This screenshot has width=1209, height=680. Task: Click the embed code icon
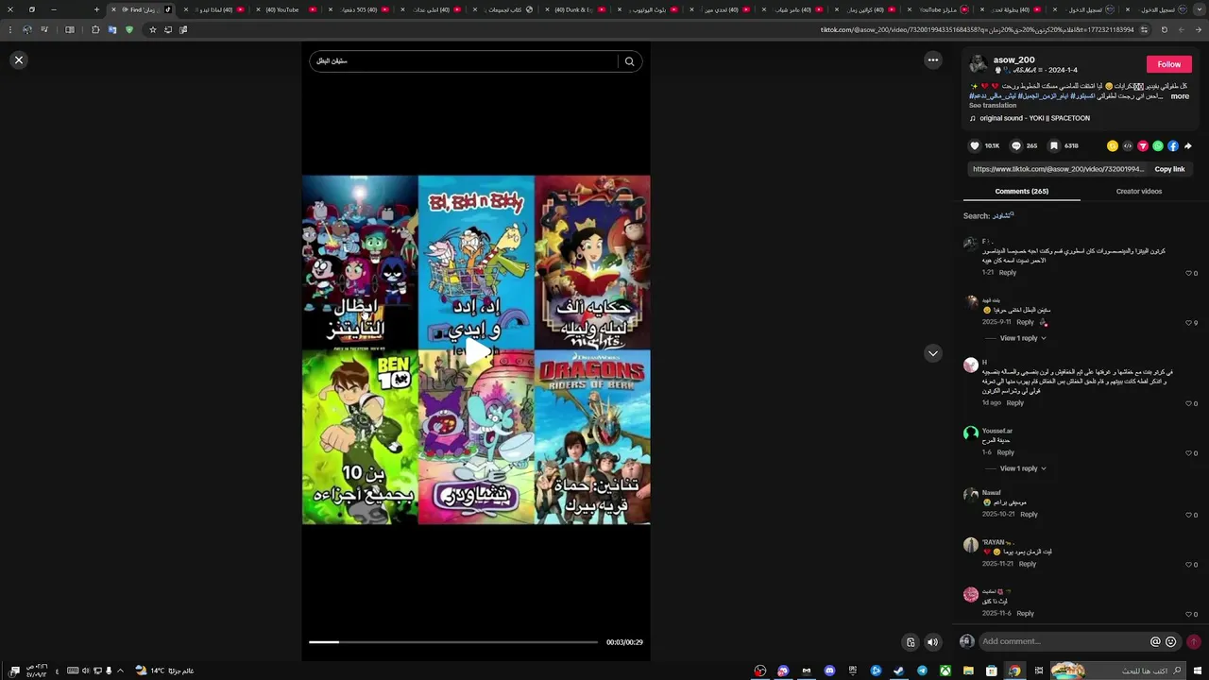point(1128,146)
